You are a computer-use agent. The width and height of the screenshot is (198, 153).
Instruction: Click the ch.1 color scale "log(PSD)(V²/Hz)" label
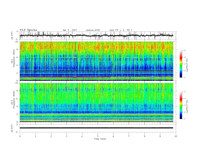click(x=187, y=65)
